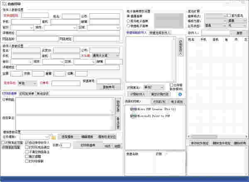Switch to the recognize-sender tab
The width and height of the screenshot is (249, 182).
click(160, 32)
